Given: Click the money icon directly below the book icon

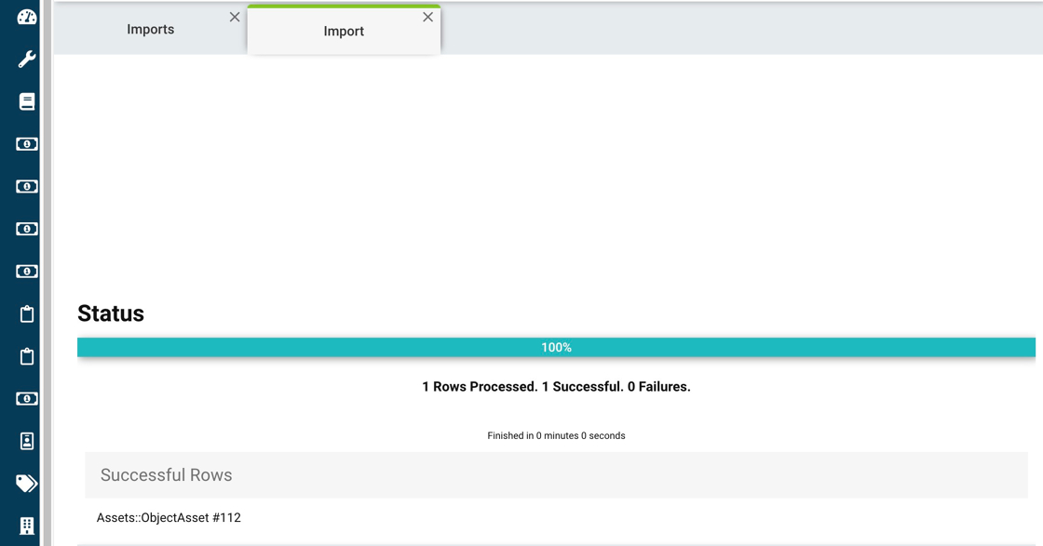Looking at the screenshot, I should click(26, 144).
